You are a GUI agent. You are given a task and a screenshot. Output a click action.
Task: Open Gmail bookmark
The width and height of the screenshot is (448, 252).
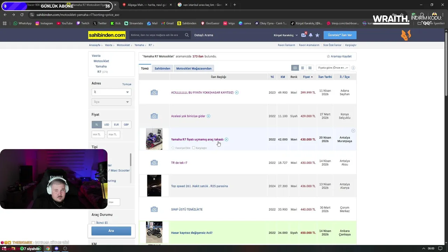pyautogui.click(x=167, y=23)
